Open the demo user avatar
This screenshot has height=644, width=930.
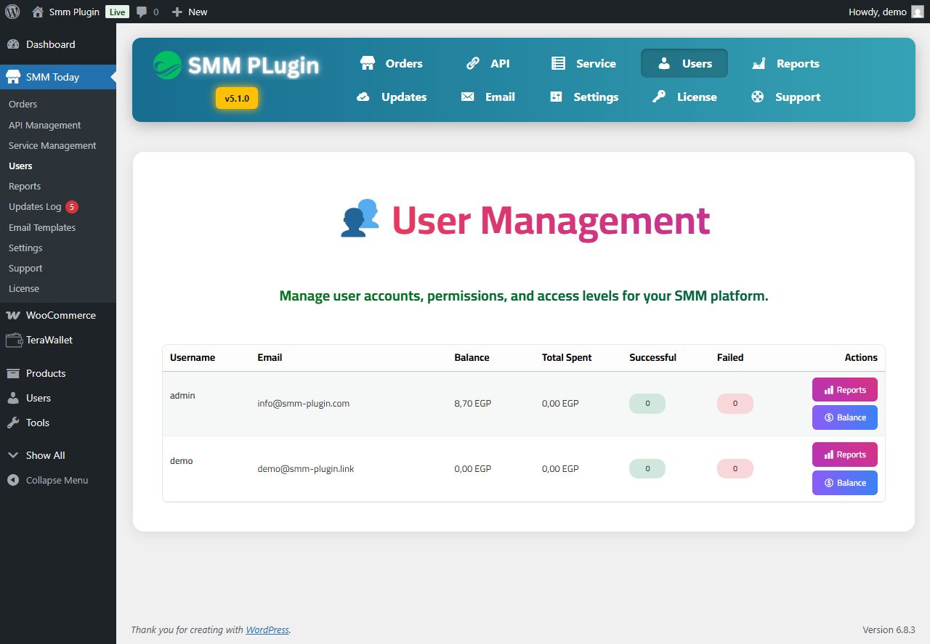coord(918,12)
